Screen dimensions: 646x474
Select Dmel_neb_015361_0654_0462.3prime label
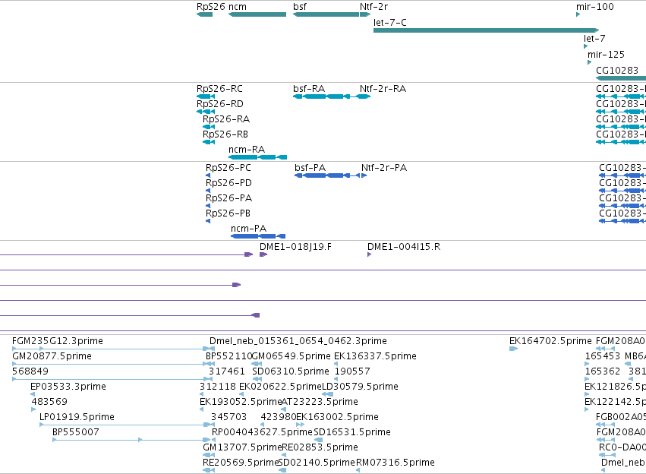pos(298,341)
